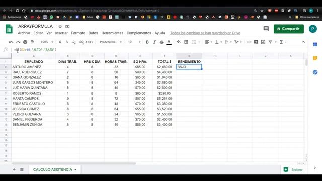Image resolution: width=322 pixels, height=181 pixels.
Task: Format as currency with the dollar icon
Action: pos(60,42)
